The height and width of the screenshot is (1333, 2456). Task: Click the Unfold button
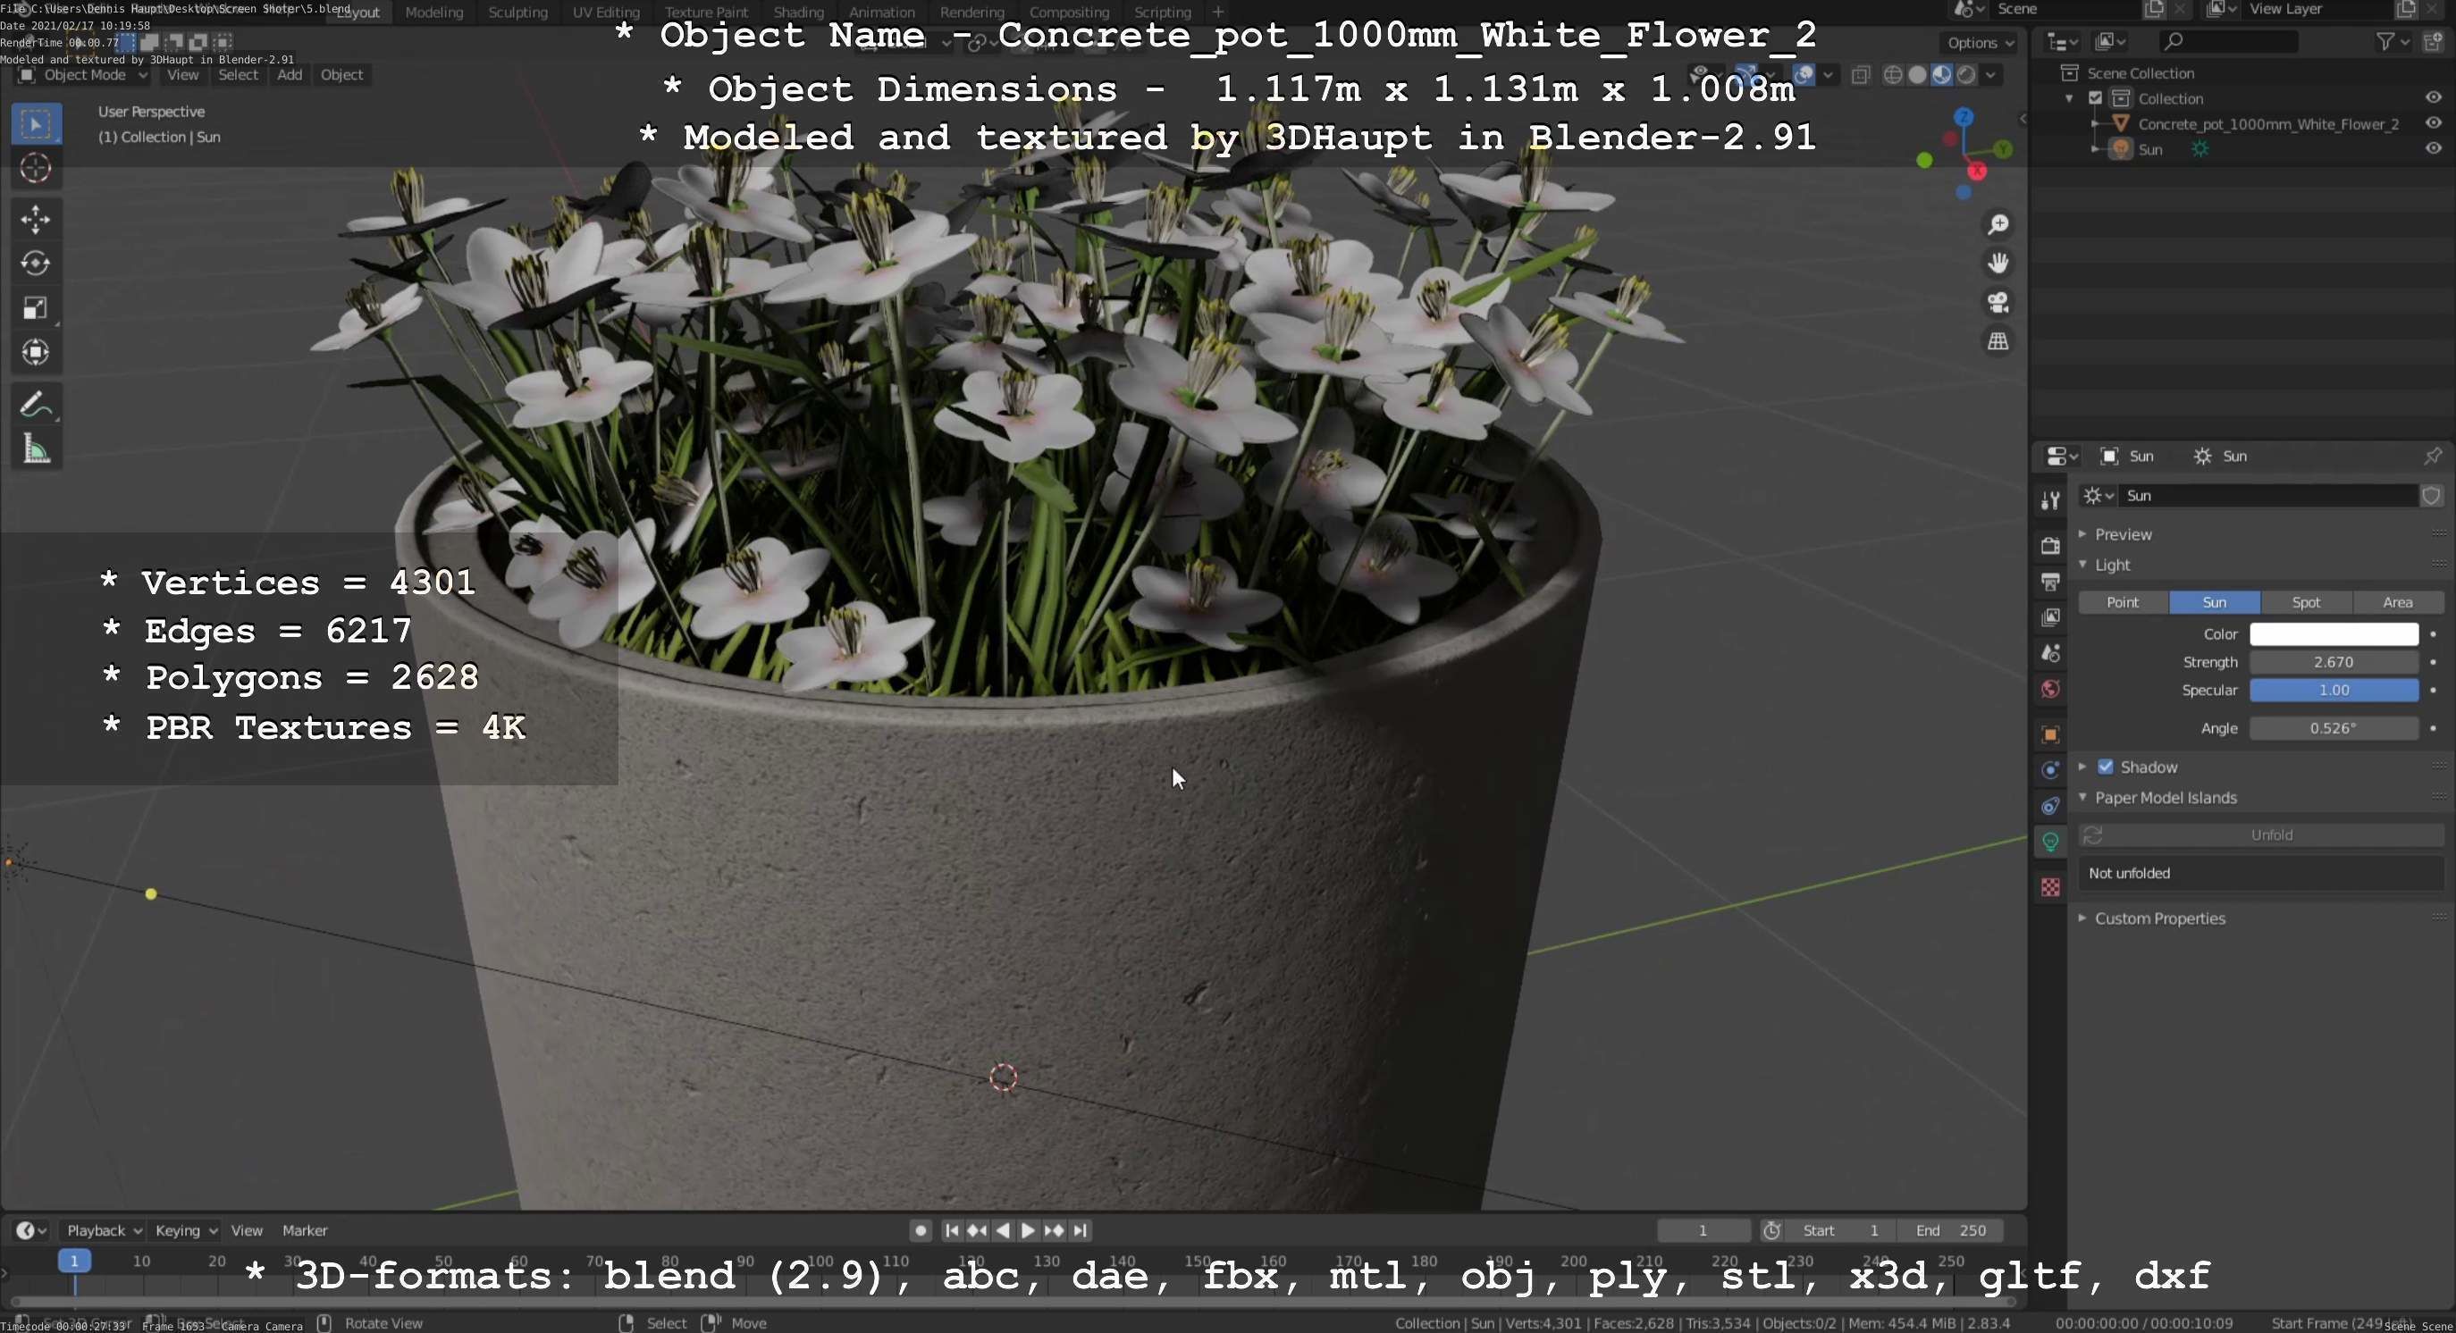click(x=2260, y=834)
